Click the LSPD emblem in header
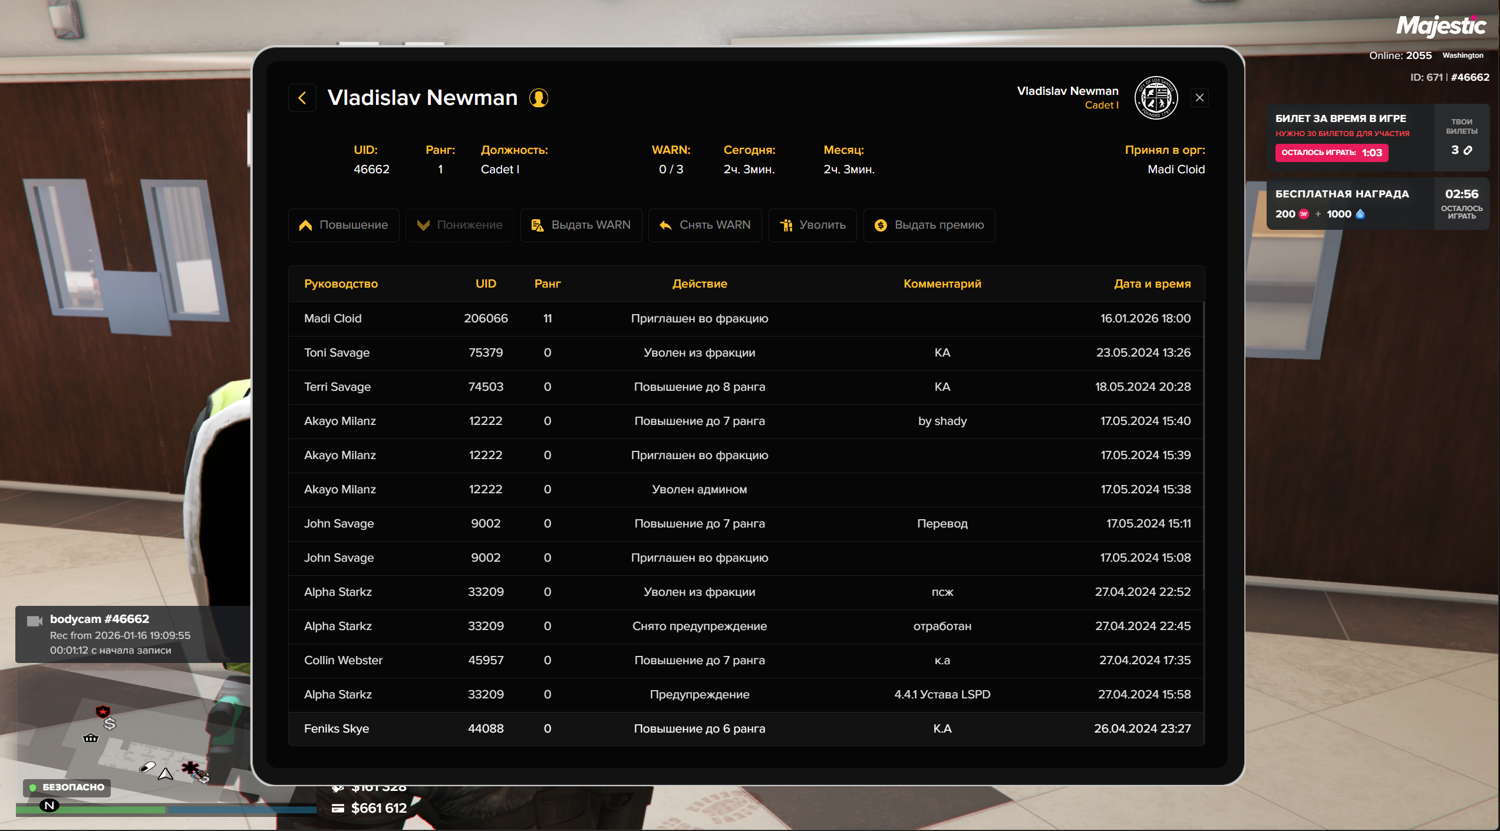 [x=1156, y=98]
